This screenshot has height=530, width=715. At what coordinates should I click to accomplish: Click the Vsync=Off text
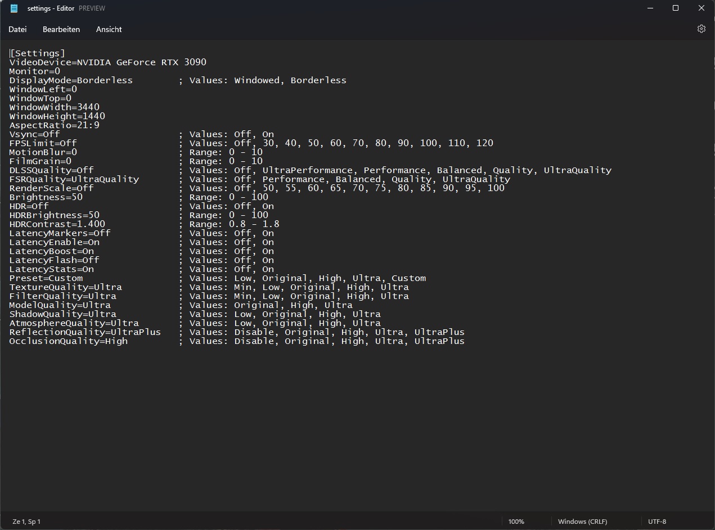[35, 134]
